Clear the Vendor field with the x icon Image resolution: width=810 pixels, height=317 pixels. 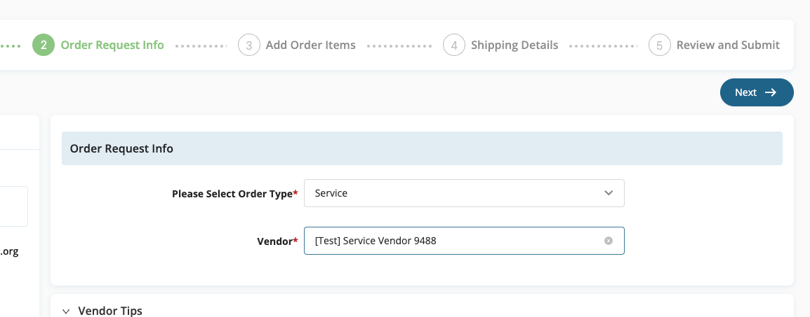(x=609, y=240)
